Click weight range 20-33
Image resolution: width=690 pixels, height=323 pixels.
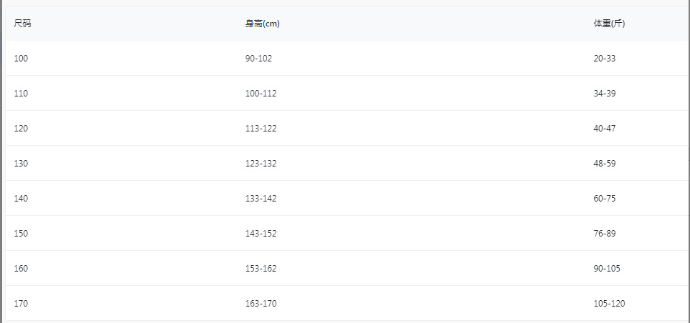point(604,59)
